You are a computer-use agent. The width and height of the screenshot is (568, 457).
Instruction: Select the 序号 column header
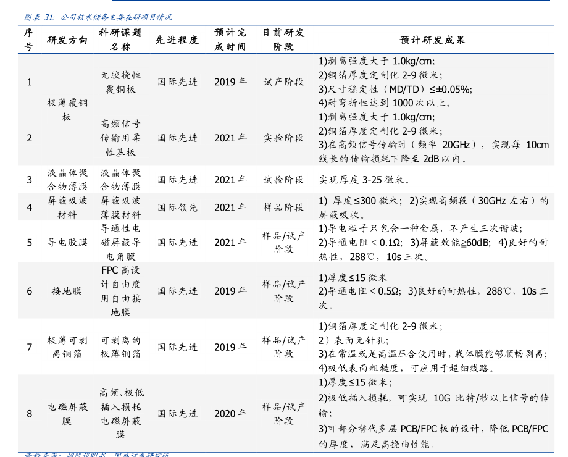tap(28, 40)
